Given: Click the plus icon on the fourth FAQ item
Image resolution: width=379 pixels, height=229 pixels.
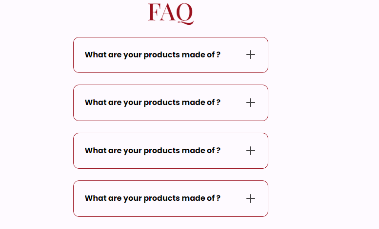Looking at the screenshot, I should click(x=251, y=198).
